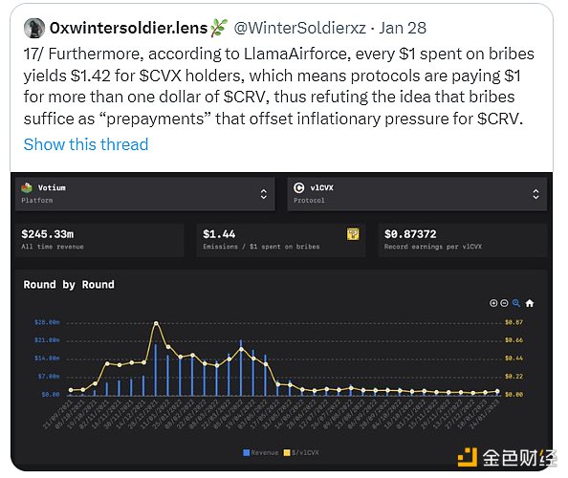The height and width of the screenshot is (478, 568).
Task: Open 0xwintersoldier profile avatar
Action: tap(34, 29)
